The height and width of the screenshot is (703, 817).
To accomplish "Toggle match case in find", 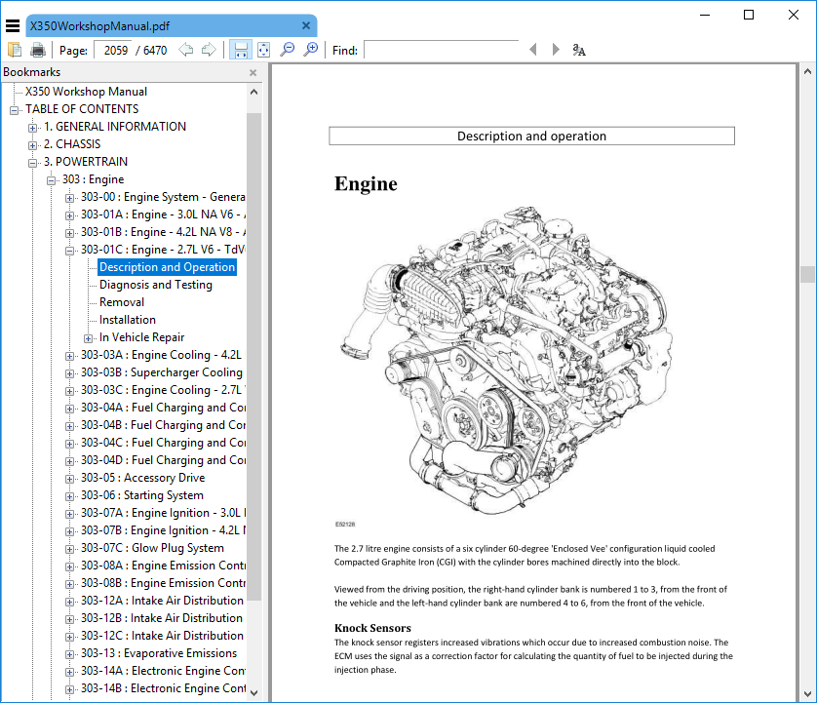I will 579,50.
